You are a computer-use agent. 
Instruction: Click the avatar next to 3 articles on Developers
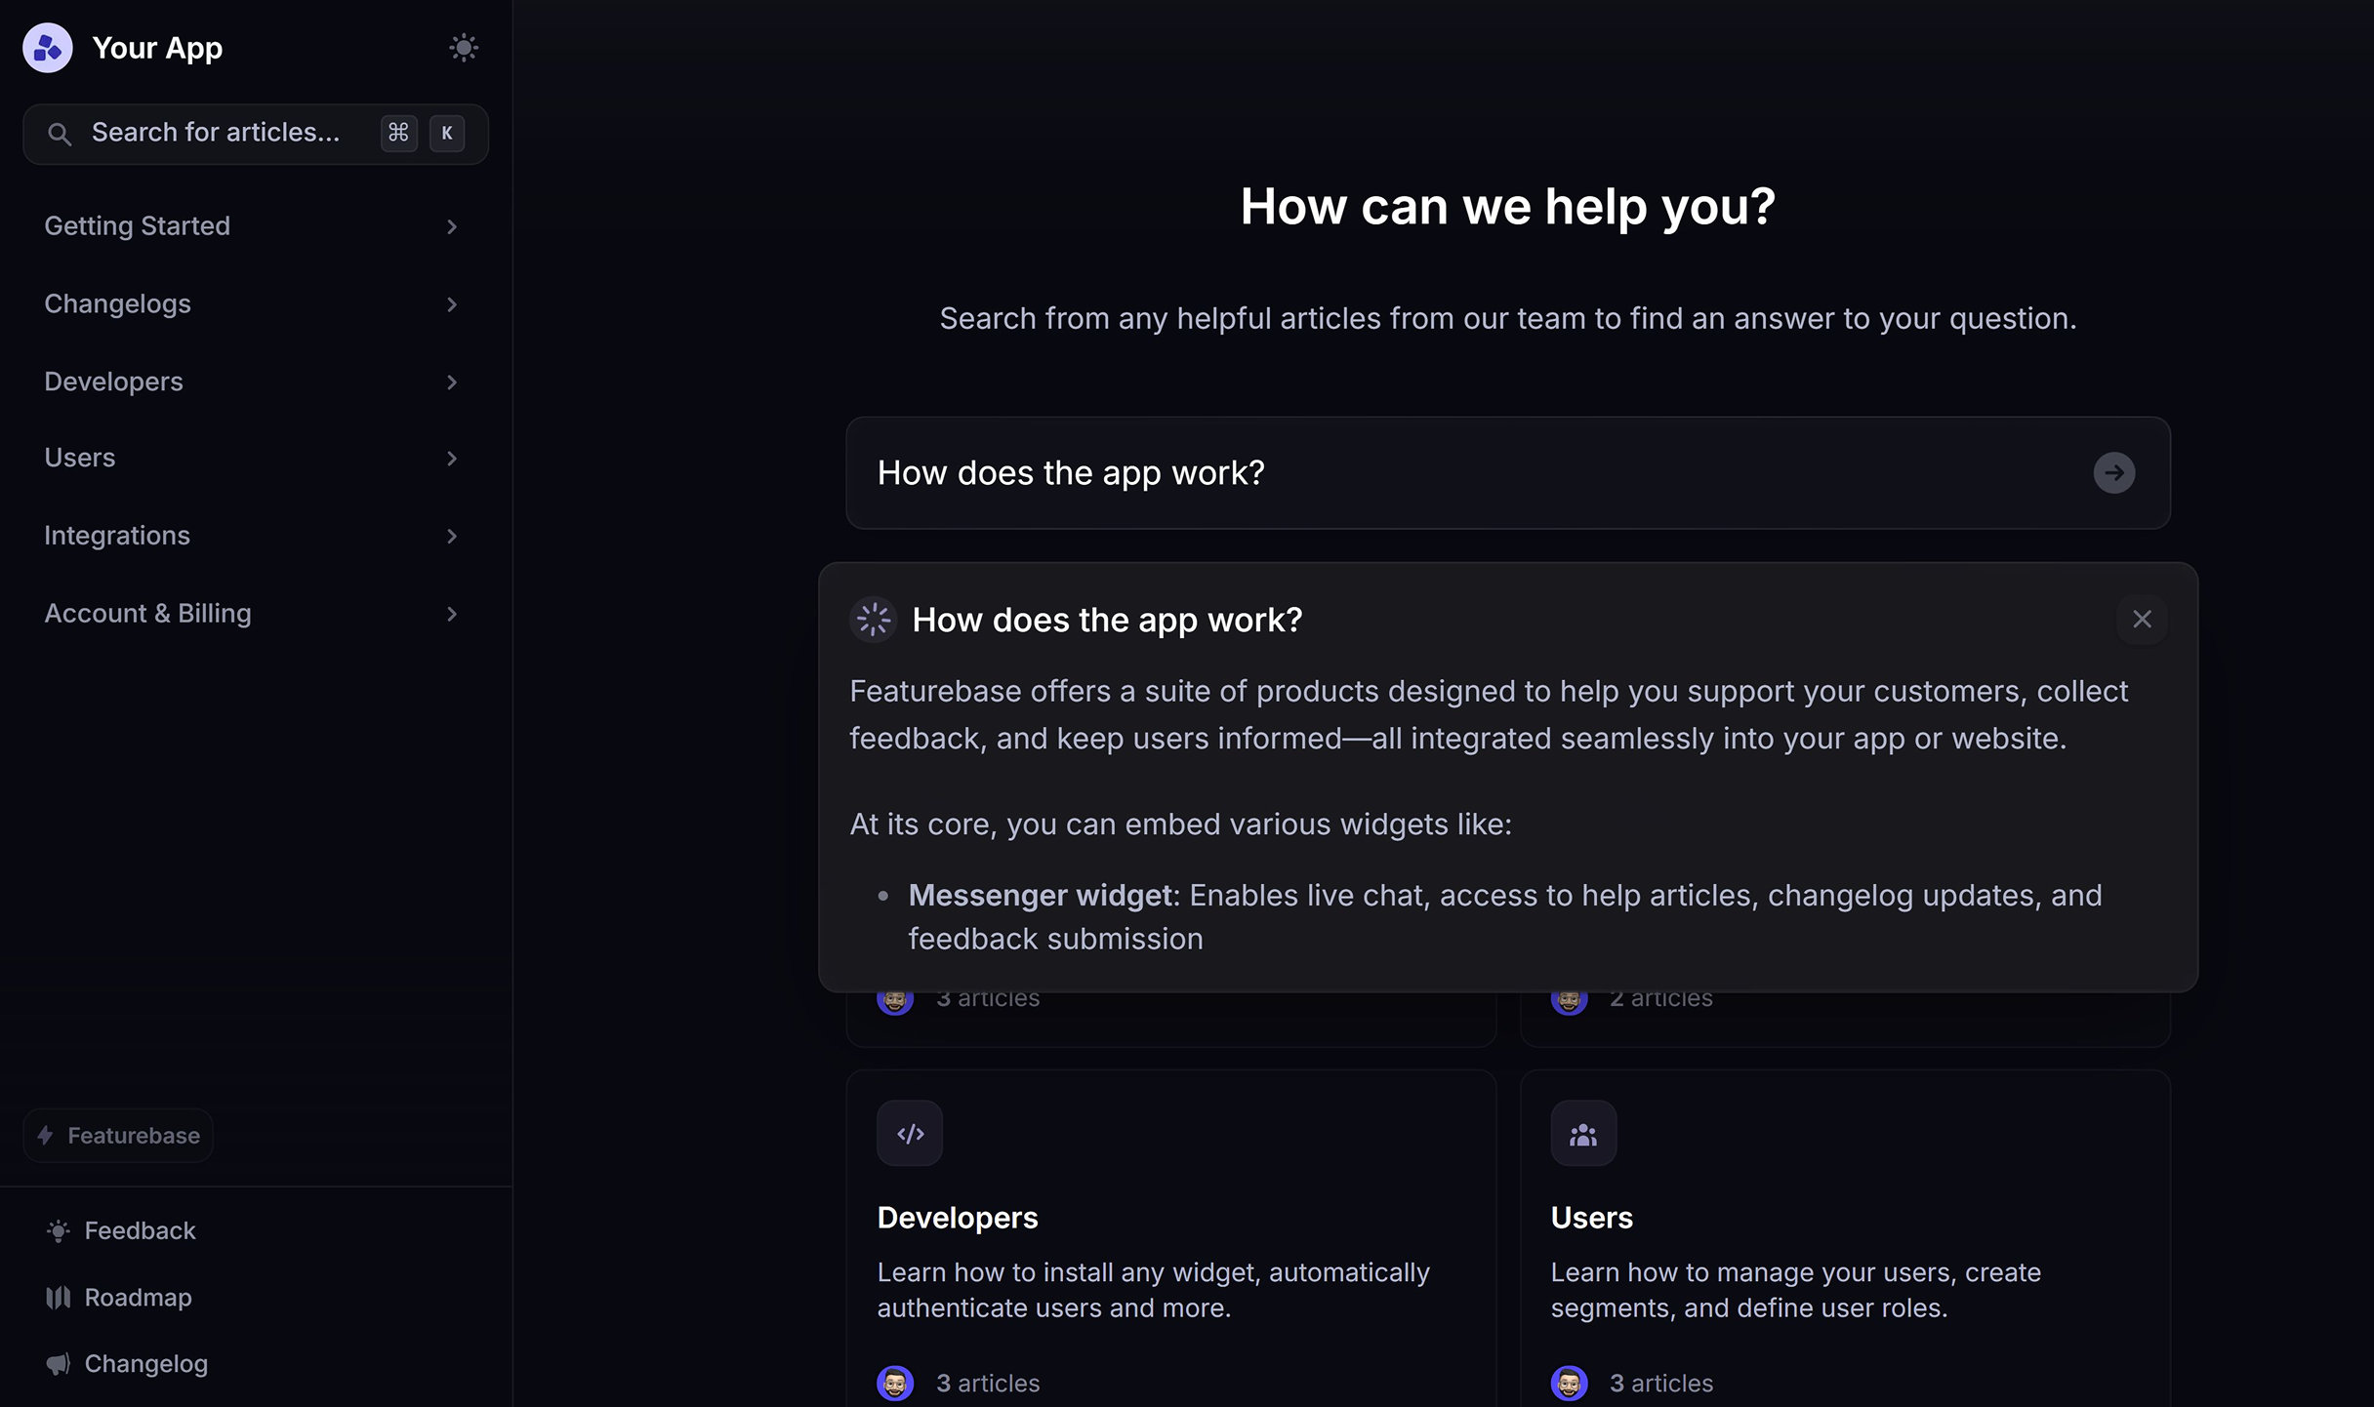pyautogui.click(x=895, y=1383)
